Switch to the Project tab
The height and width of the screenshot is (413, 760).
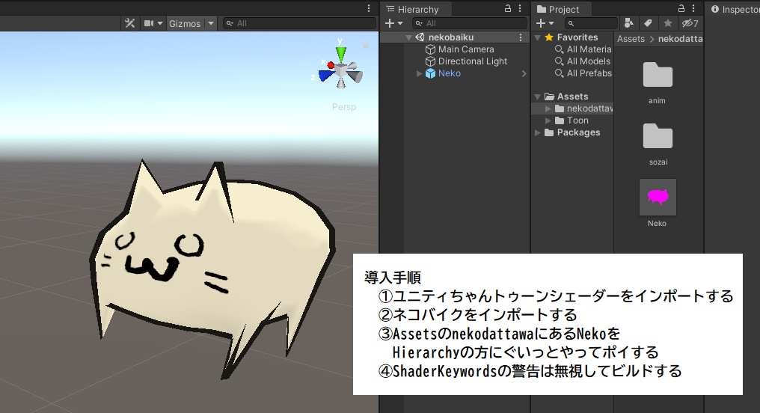point(558,9)
